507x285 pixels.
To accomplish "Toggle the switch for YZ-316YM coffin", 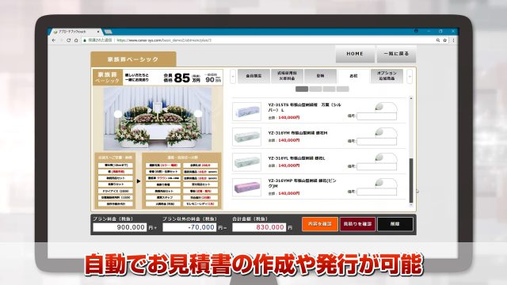I will click(386, 132).
